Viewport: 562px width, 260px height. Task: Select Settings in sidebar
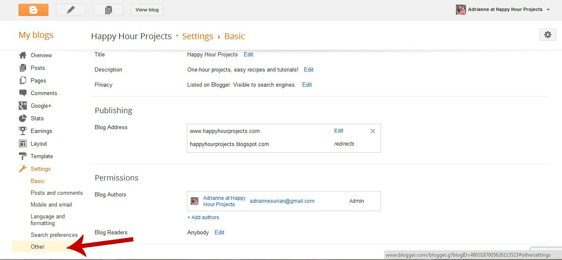(40, 169)
